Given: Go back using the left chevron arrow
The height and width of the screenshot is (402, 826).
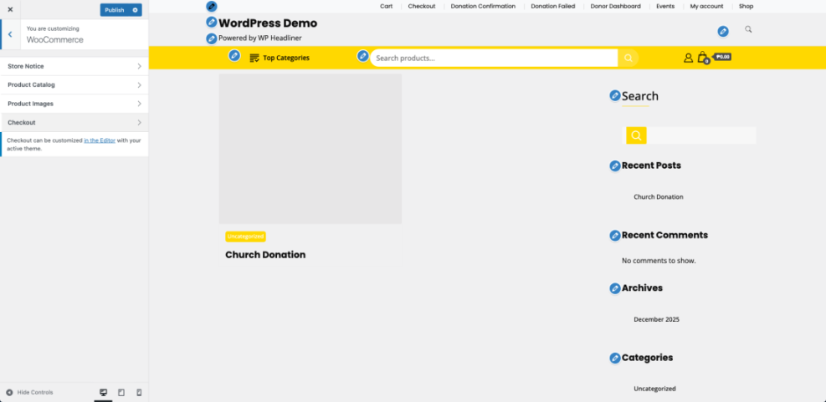Looking at the screenshot, I should 10,34.
